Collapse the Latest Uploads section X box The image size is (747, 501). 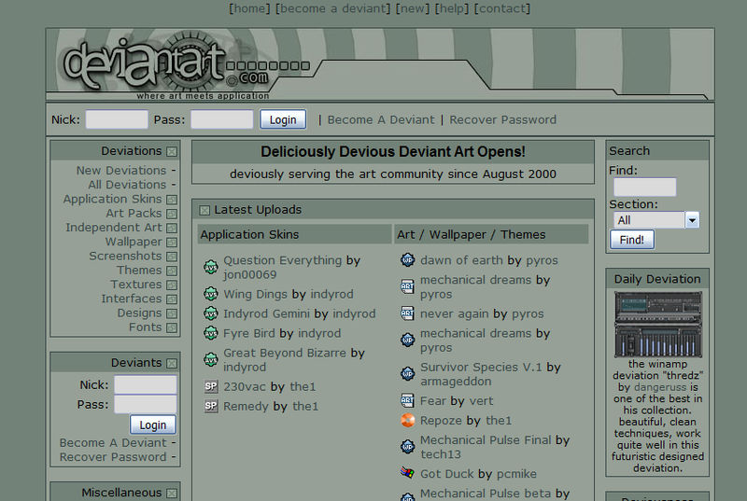click(x=204, y=210)
